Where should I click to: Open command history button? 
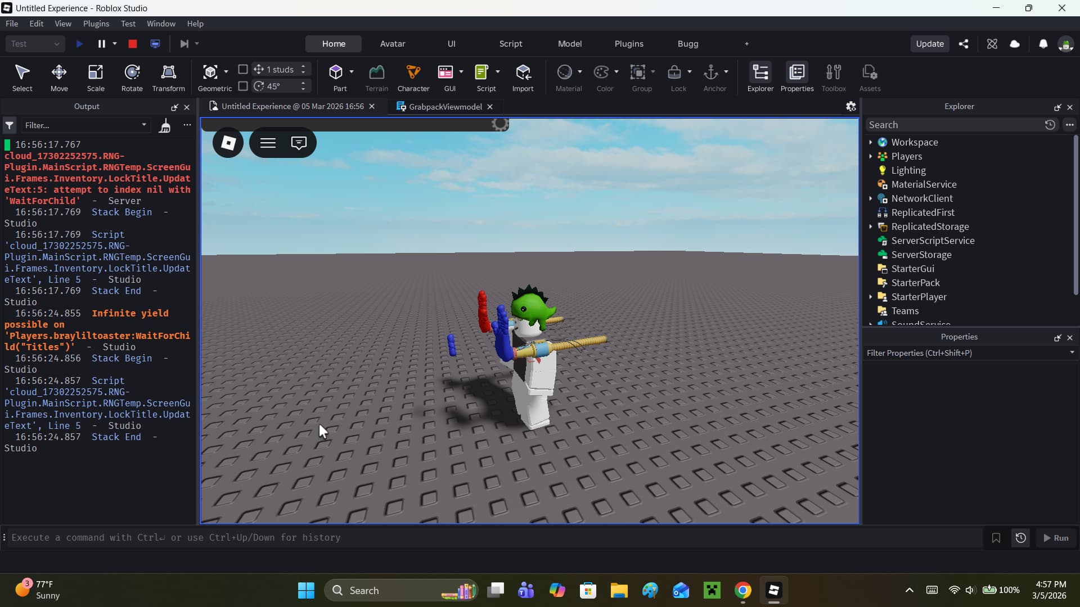[x=1020, y=538]
